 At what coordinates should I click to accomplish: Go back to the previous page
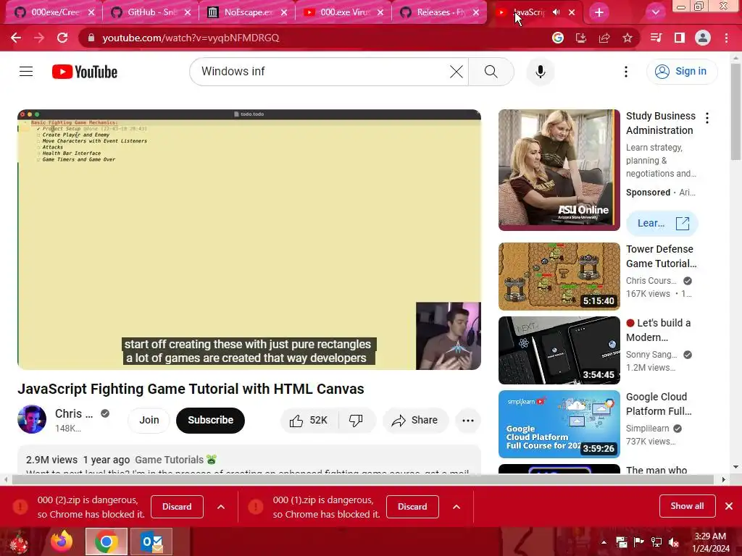click(x=16, y=38)
